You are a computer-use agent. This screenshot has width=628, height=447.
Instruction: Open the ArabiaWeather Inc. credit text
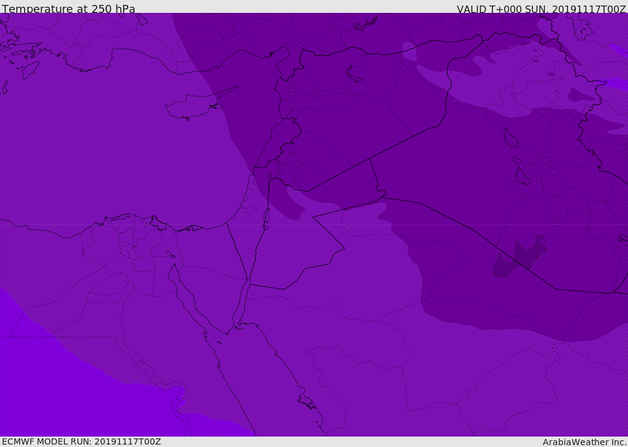click(584, 442)
